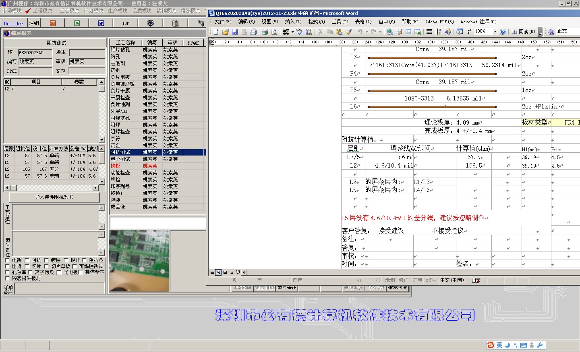Tick the 镀层 checkbox
This screenshot has height=352, width=580.
point(46,260)
